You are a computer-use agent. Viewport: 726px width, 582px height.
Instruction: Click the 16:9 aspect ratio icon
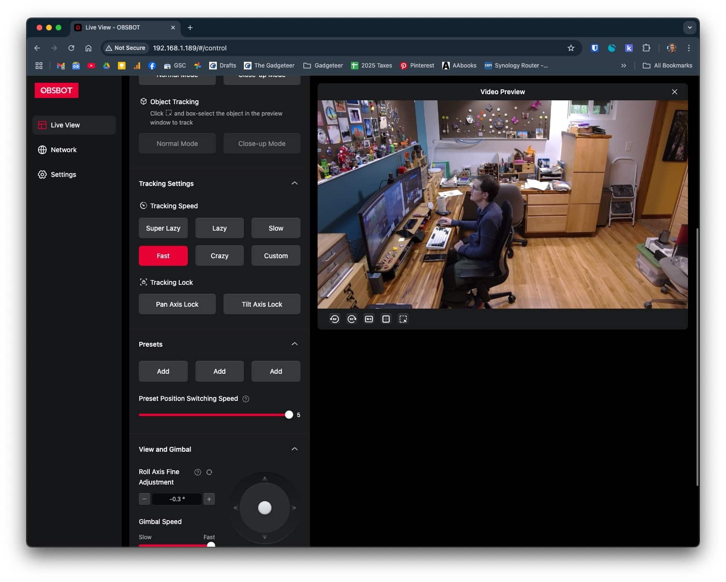coord(369,319)
